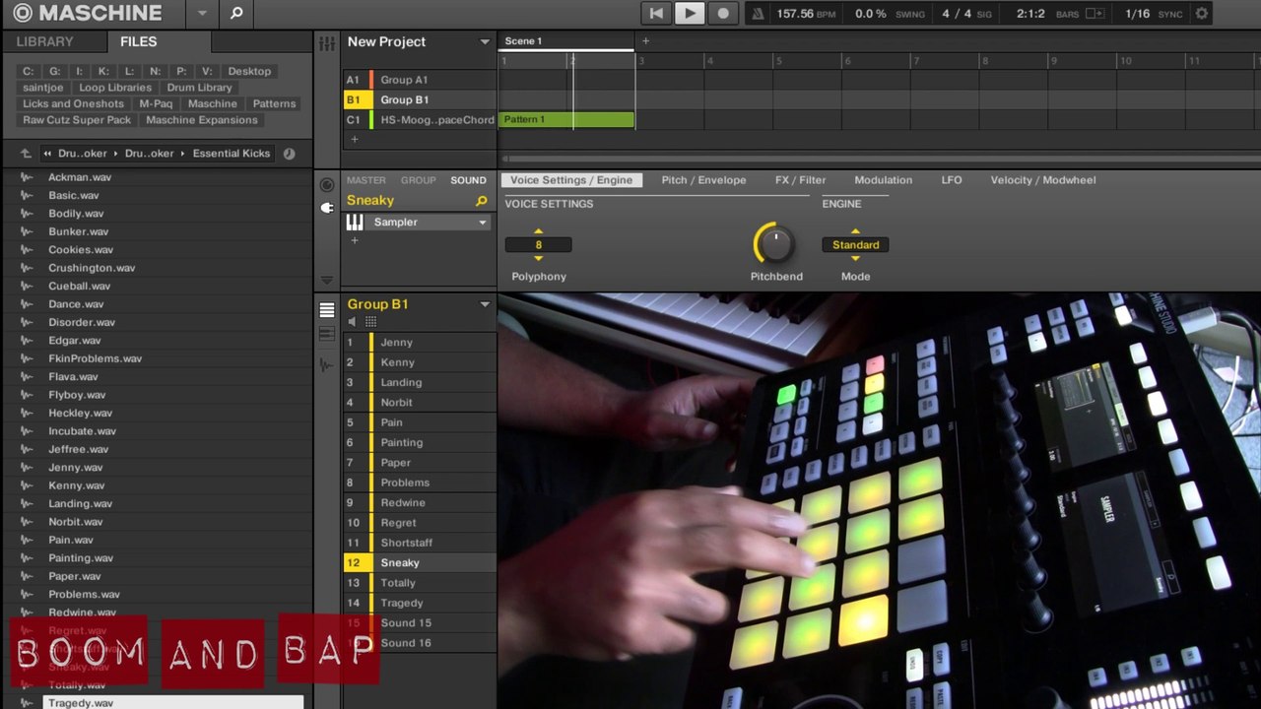Click the Record transport button
The image size is (1261, 709).
click(x=723, y=13)
